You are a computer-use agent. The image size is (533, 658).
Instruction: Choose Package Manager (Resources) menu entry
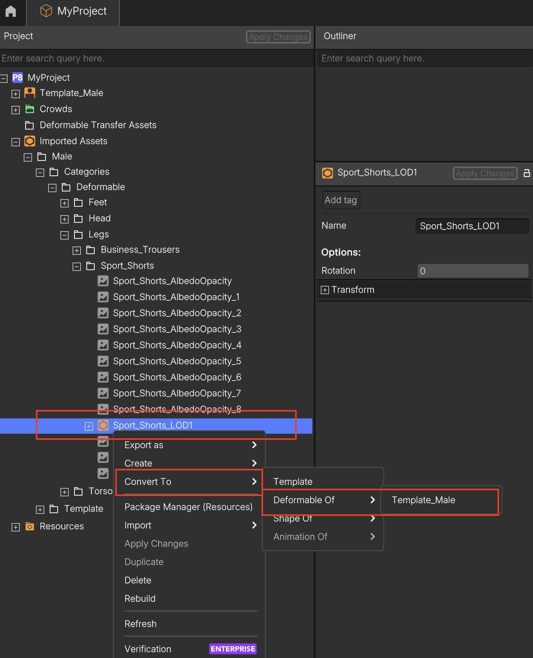point(190,507)
